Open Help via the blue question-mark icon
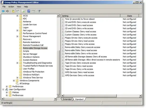Screen dimensions: 146x108 tap(29, 11)
